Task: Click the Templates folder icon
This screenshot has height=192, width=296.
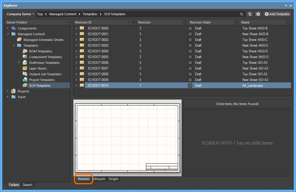Action: [x=19, y=45]
